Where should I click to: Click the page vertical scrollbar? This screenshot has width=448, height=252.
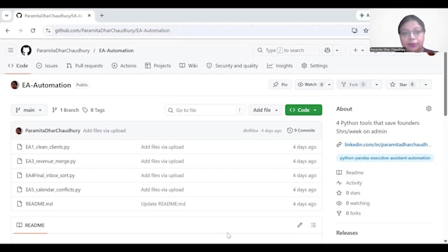click(x=445, y=84)
